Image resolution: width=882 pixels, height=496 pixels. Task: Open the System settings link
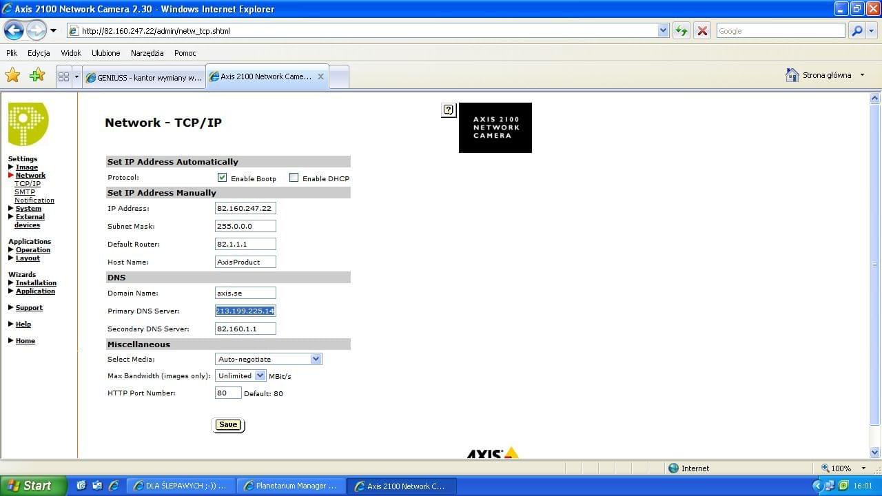click(x=28, y=209)
